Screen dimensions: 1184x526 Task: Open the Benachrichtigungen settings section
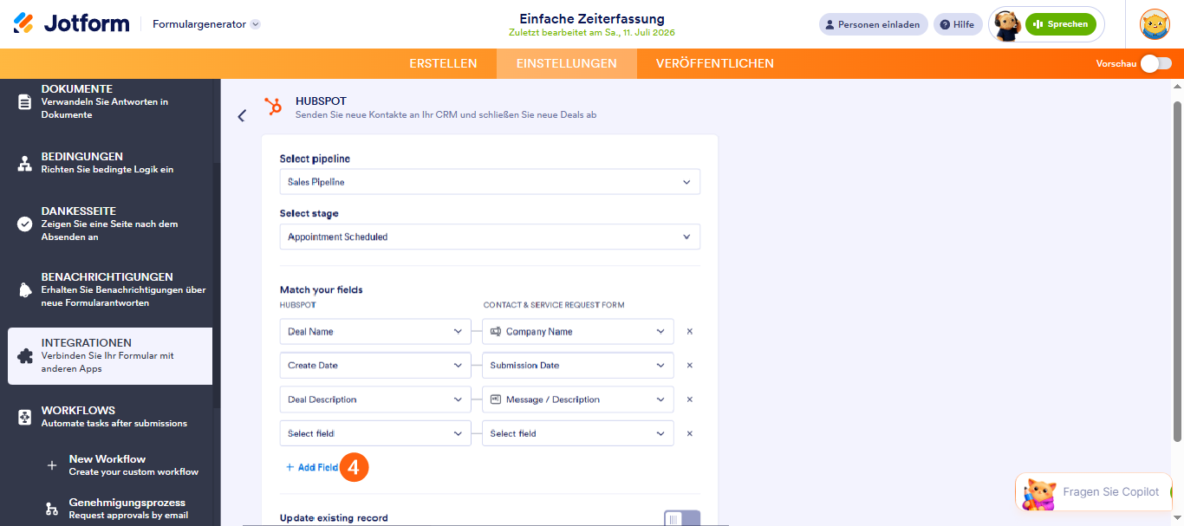[x=110, y=289]
